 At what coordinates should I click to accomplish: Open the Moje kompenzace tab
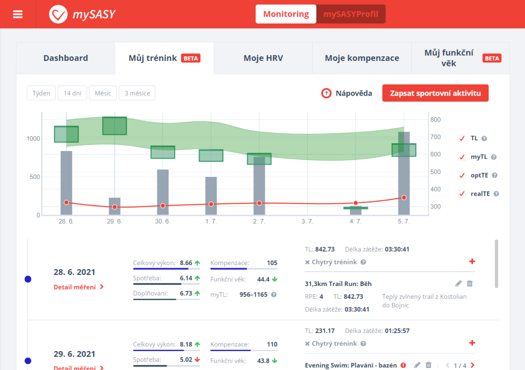coord(361,58)
